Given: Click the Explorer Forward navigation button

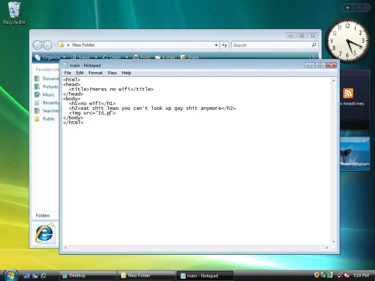Looking at the screenshot, I should [48, 45].
